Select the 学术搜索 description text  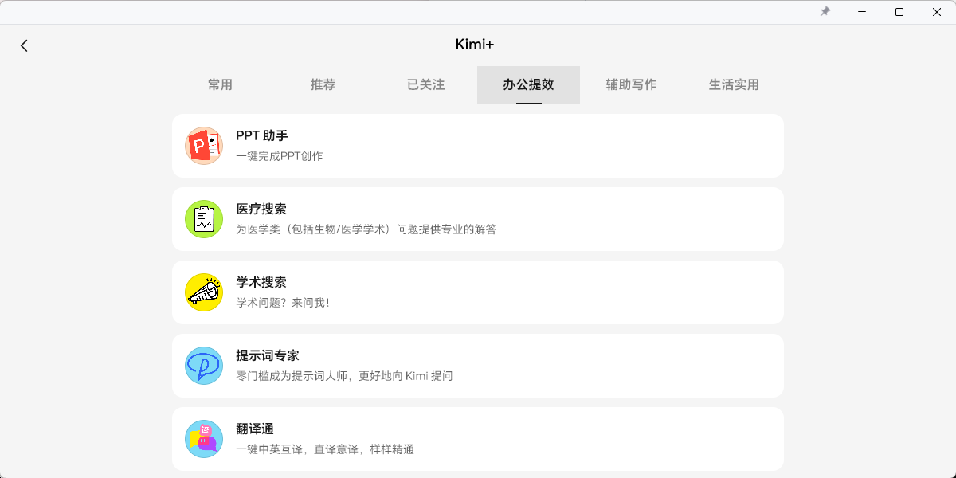click(283, 303)
